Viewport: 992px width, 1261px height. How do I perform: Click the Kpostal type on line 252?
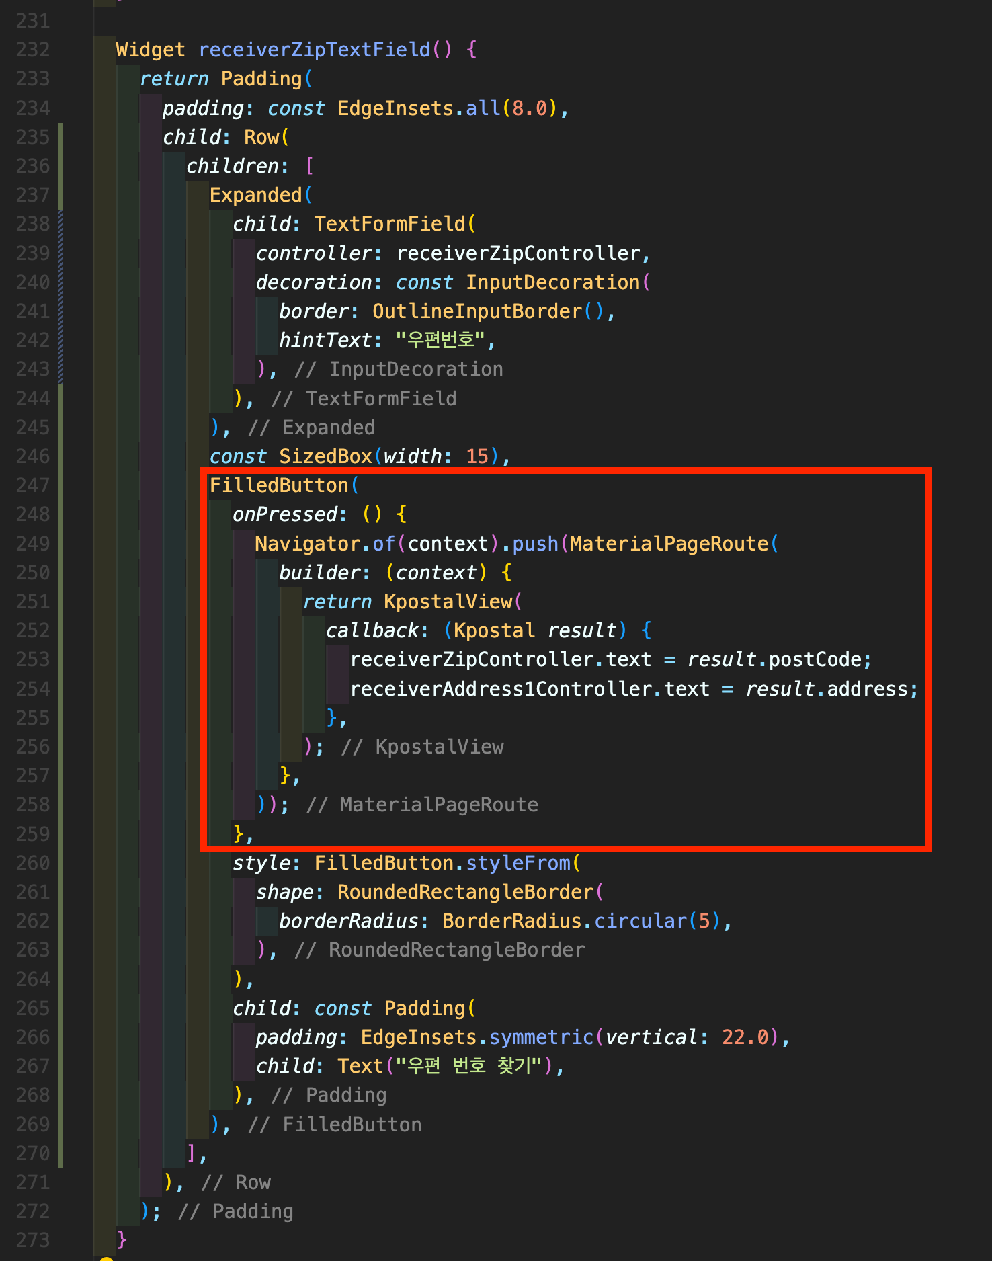[495, 630]
